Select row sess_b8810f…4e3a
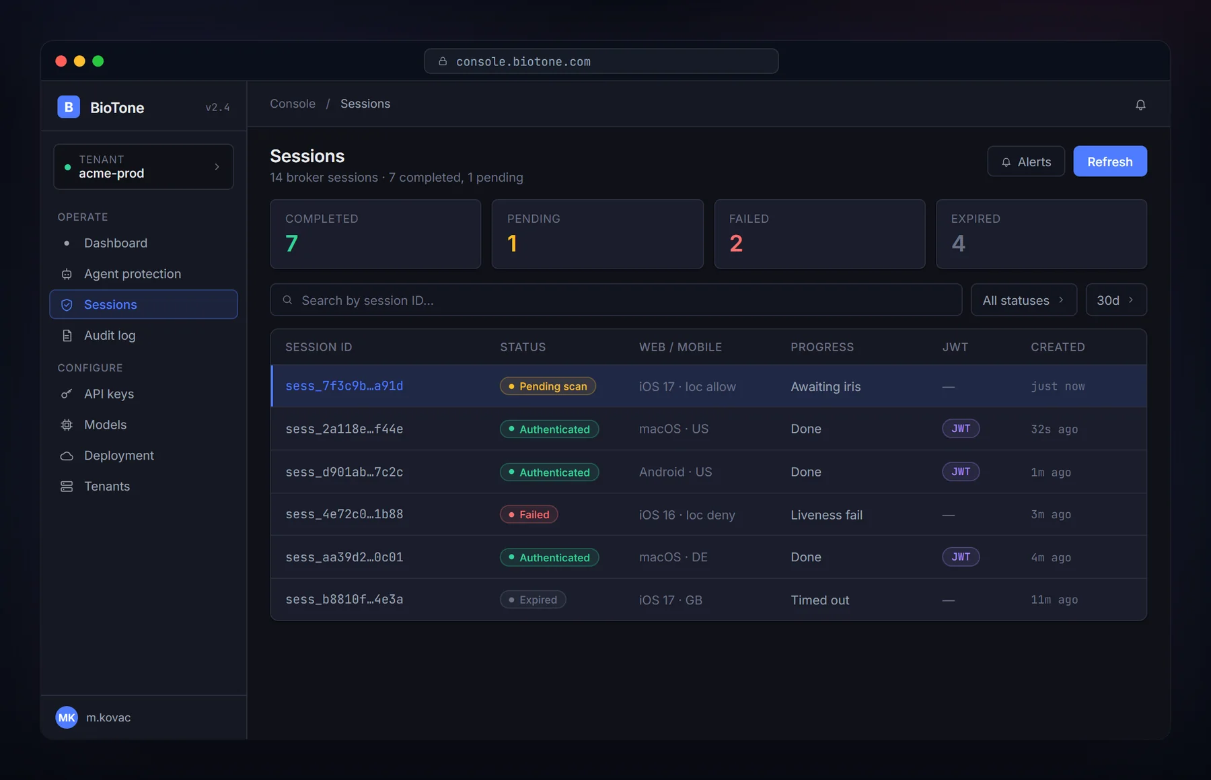 pyautogui.click(x=708, y=600)
